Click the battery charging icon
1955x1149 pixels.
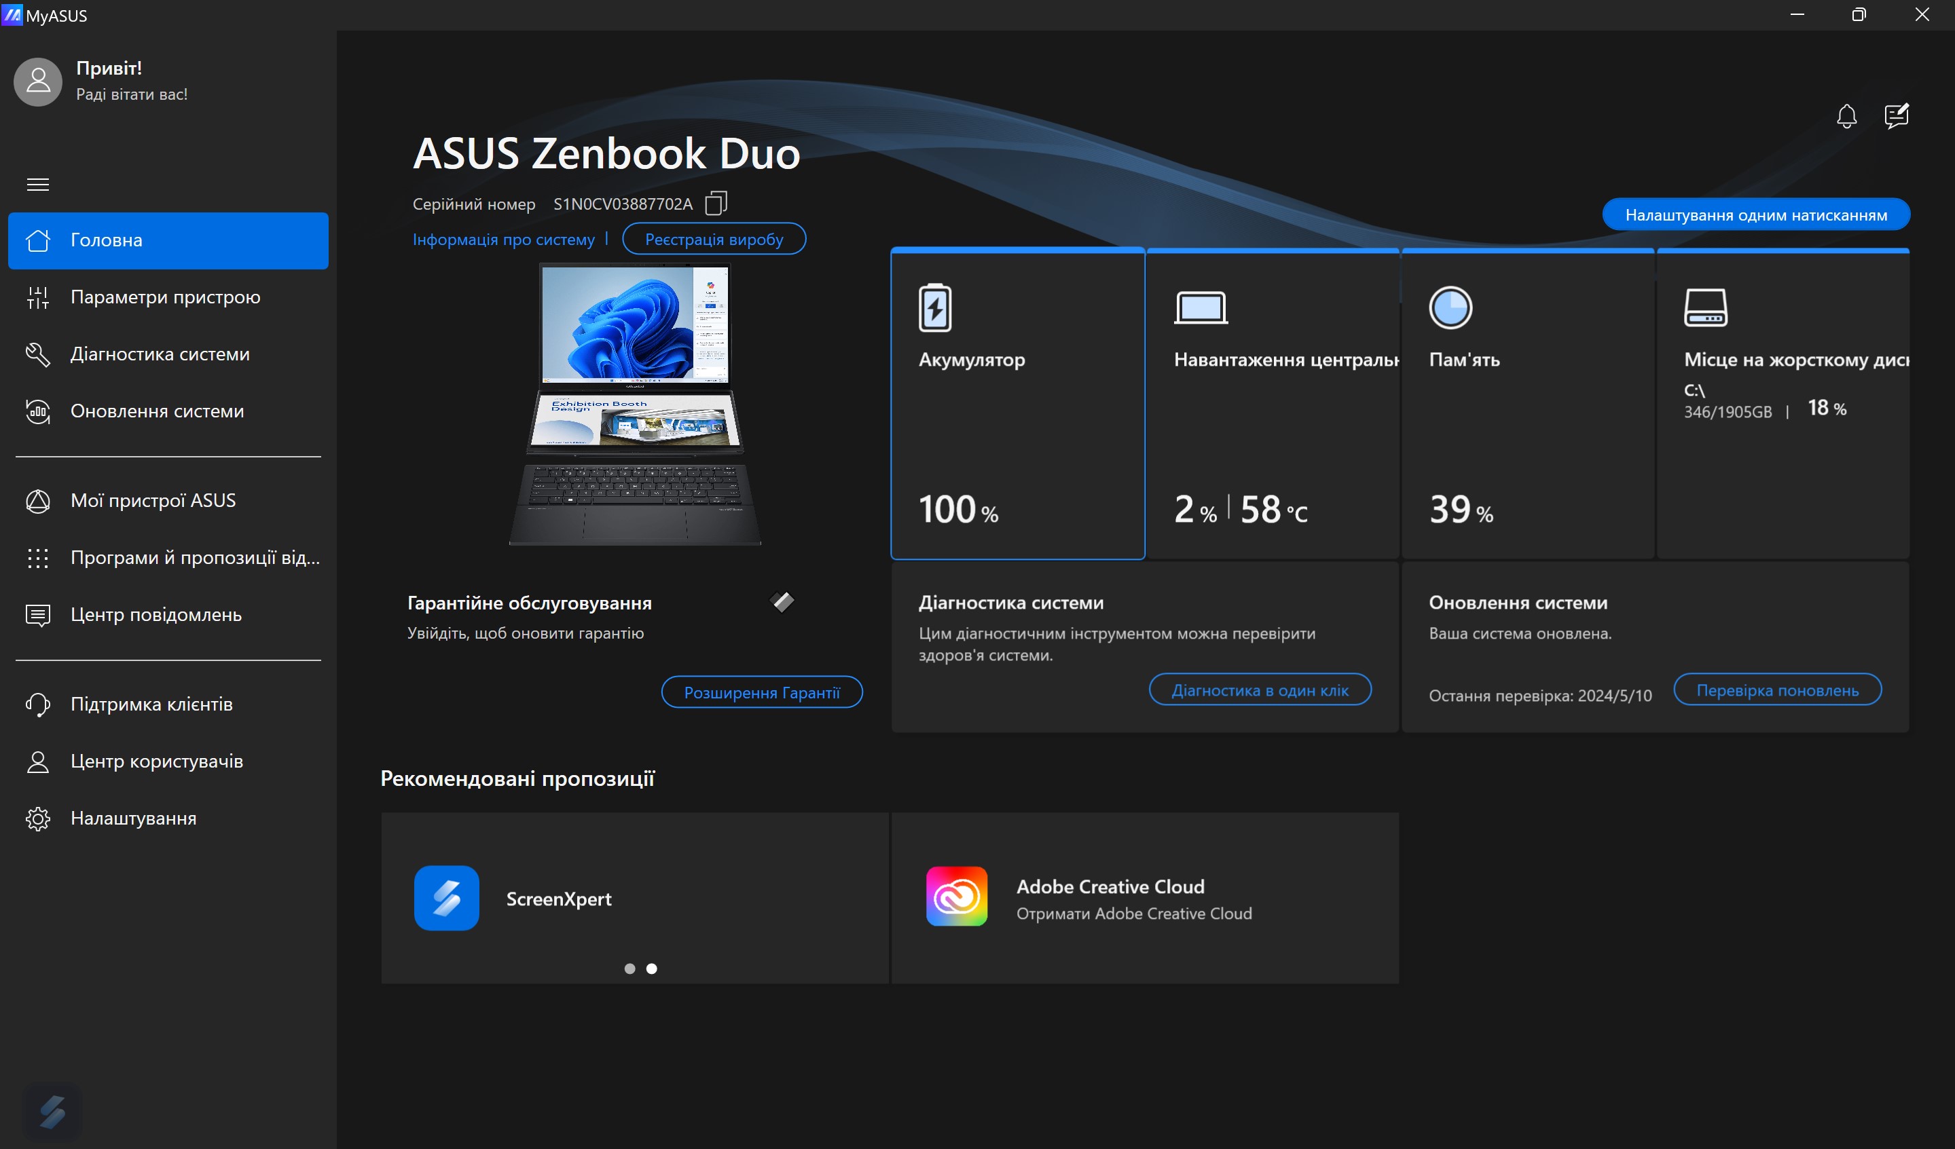(x=935, y=308)
